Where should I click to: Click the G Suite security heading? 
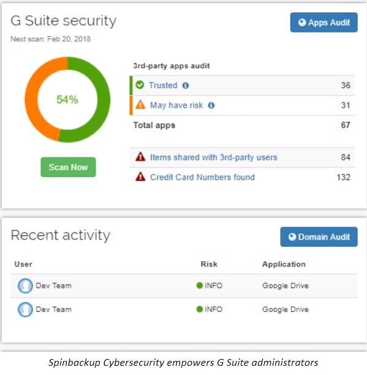[63, 21]
